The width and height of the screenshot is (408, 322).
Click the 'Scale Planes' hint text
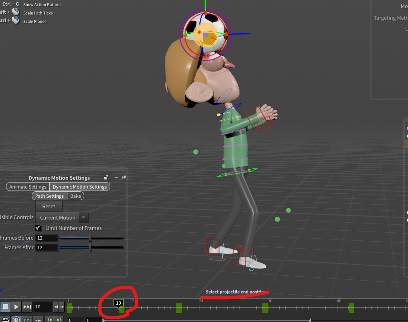[x=35, y=21]
